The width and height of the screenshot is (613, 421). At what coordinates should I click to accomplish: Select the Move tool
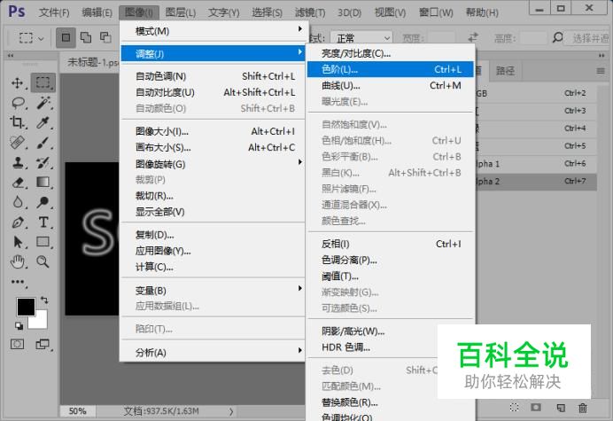click(x=18, y=83)
